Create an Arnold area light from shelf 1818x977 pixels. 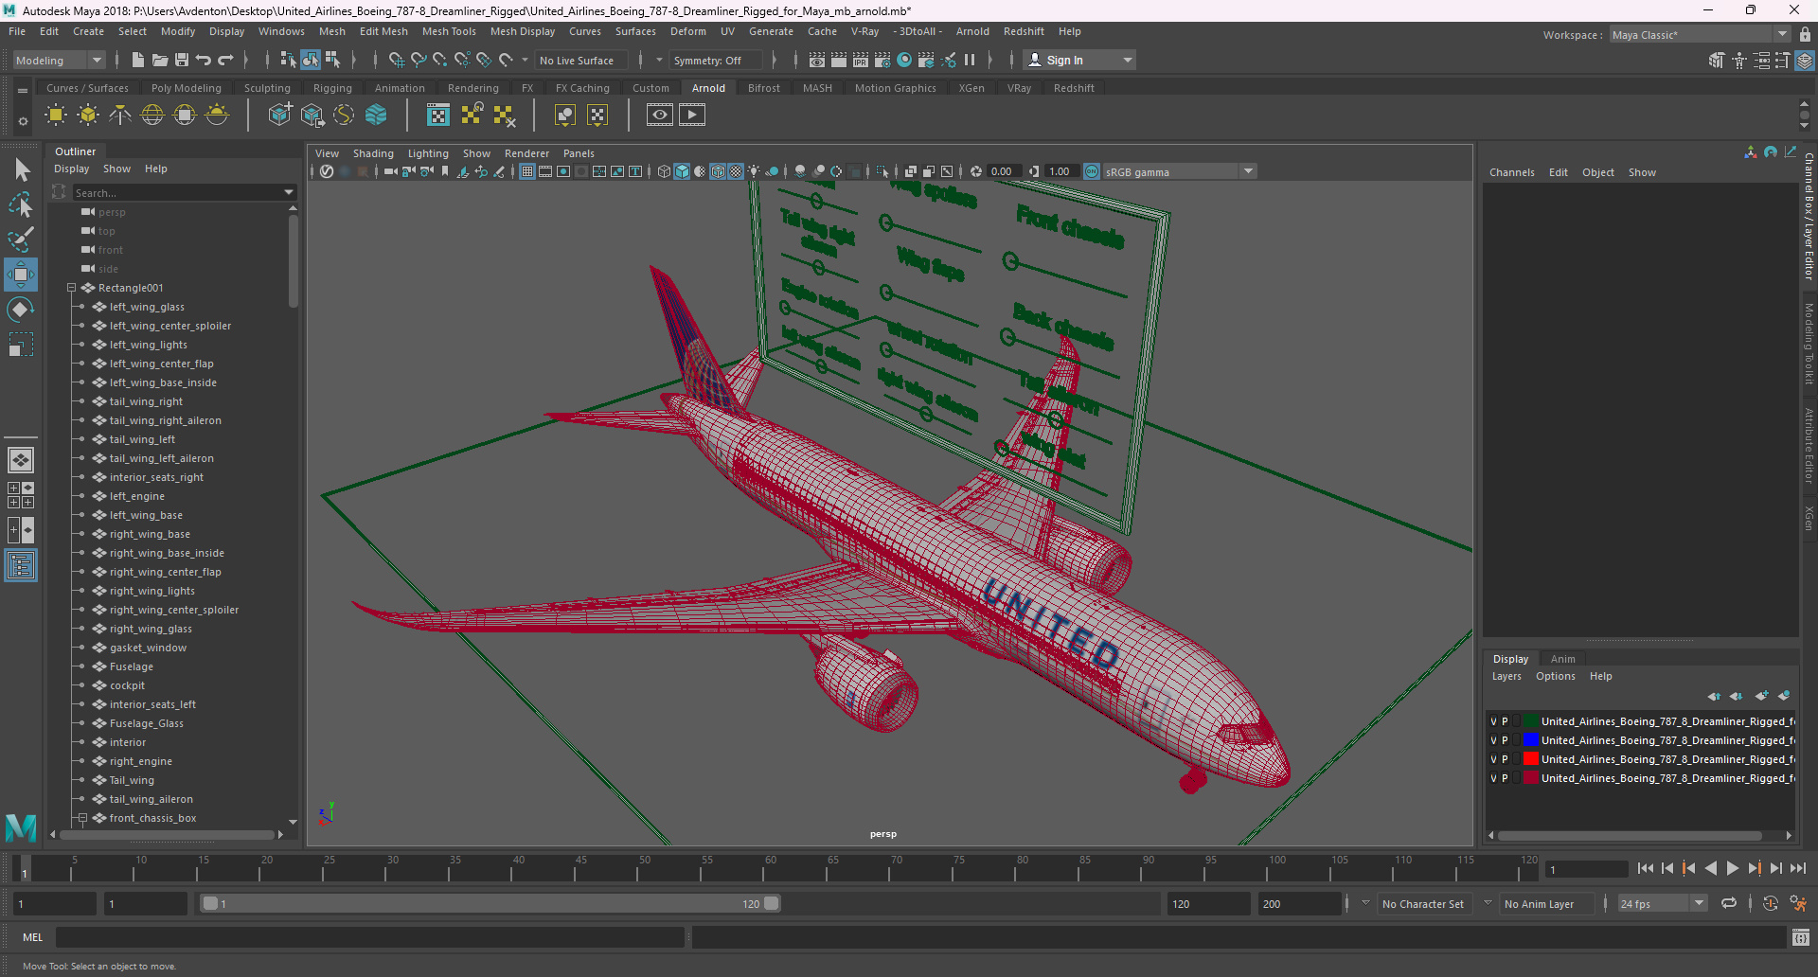[x=56, y=115]
